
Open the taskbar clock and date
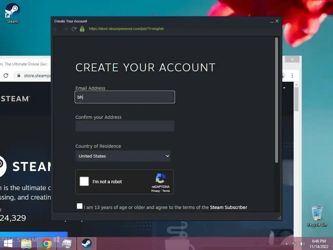pyautogui.click(x=319, y=244)
